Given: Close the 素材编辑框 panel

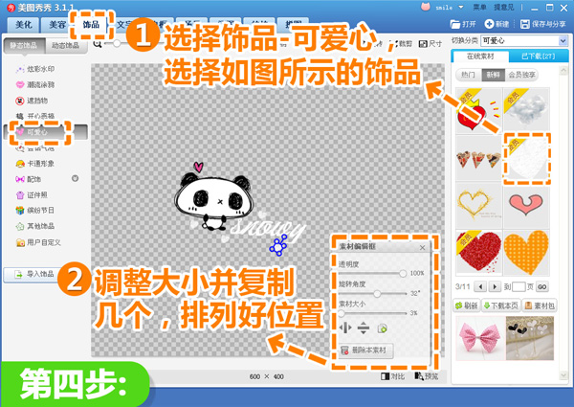Looking at the screenshot, I should (422, 248).
